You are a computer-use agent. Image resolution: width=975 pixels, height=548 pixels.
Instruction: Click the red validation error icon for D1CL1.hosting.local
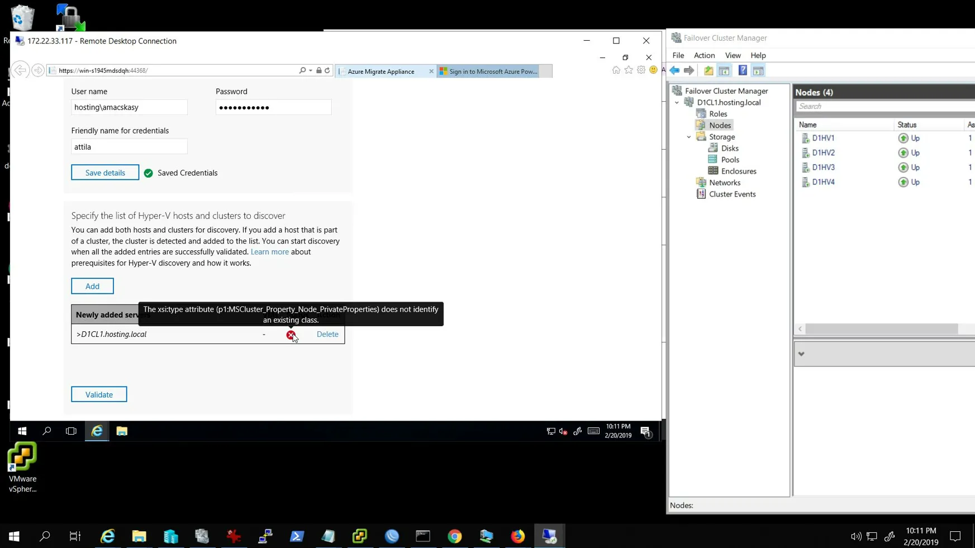coord(291,335)
